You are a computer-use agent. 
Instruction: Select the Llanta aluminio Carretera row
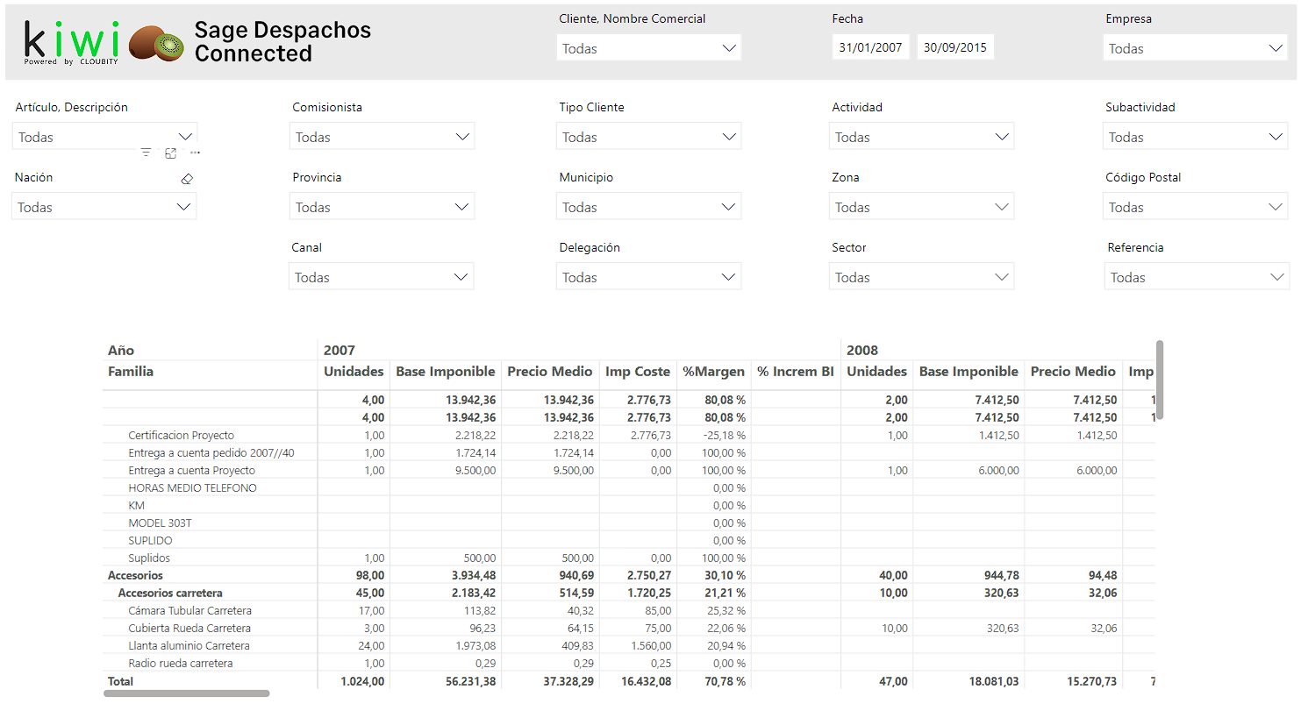[x=189, y=646]
